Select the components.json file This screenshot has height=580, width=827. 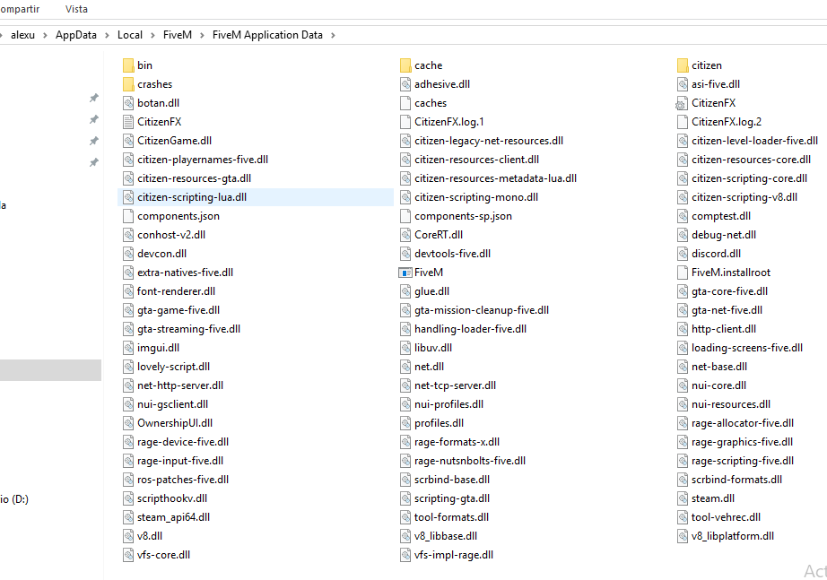click(178, 215)
